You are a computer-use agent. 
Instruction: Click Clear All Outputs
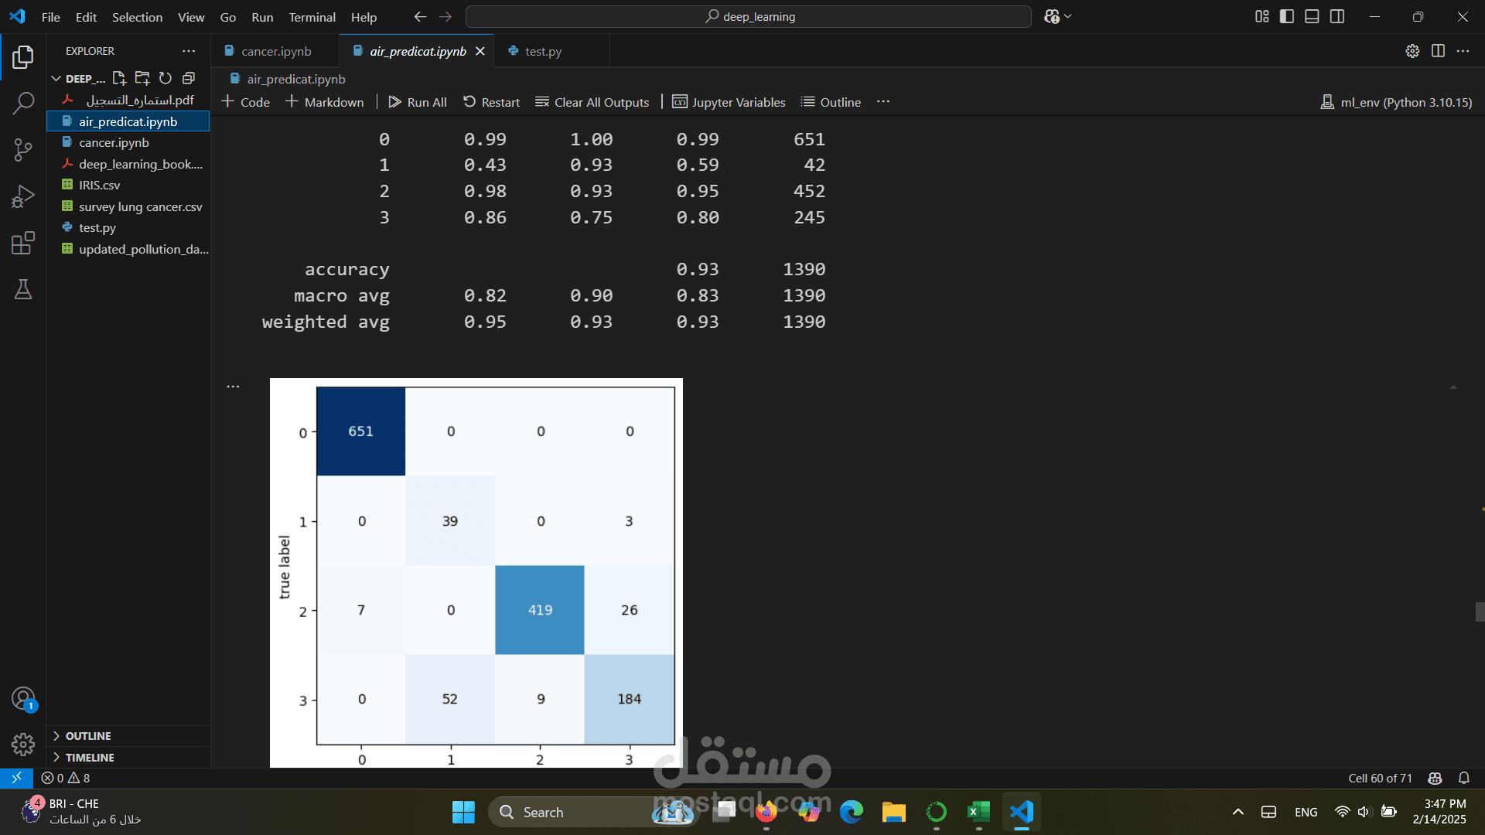(x=592, y=102)
